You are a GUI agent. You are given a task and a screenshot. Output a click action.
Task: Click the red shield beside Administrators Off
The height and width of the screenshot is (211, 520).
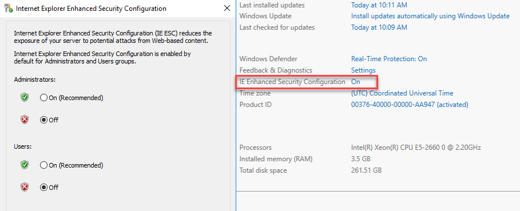point(25,120)
